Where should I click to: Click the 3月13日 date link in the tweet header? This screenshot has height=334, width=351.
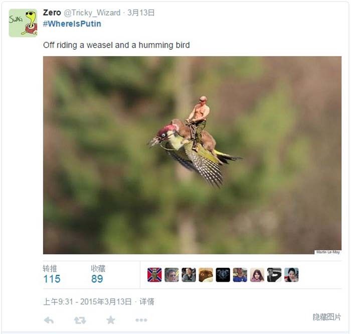141,13
